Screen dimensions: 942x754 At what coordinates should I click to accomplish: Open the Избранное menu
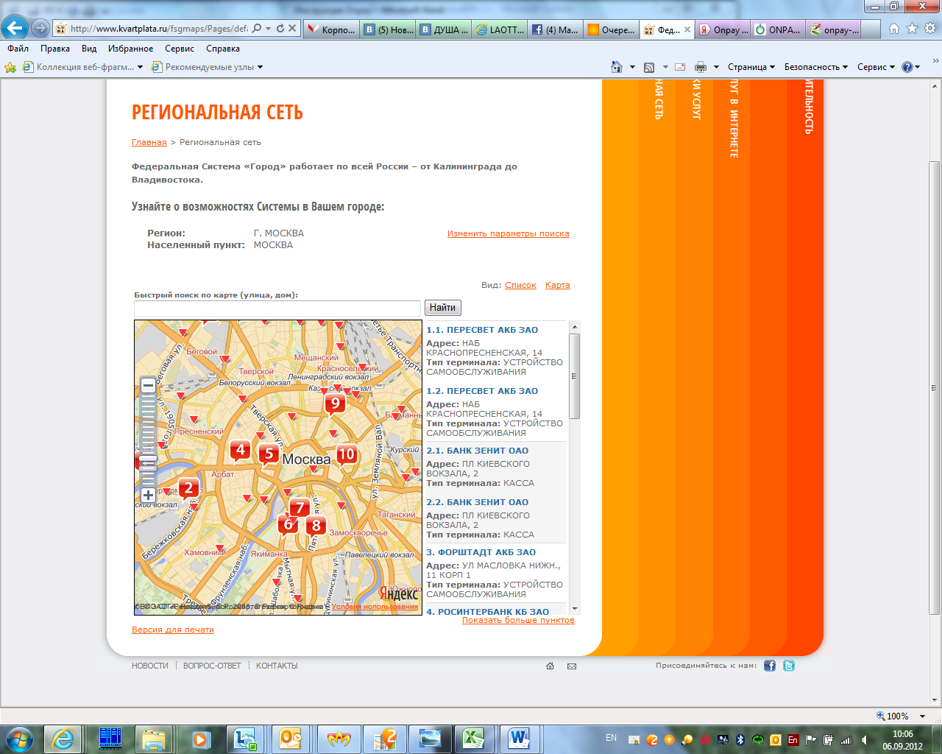pyautogui.click(x=130, y=49)
